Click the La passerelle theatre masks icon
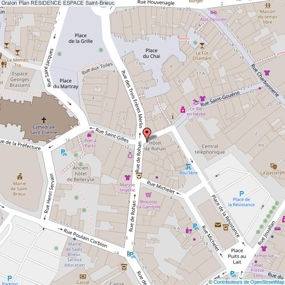285x285 pixels. [x=274, y=166]
